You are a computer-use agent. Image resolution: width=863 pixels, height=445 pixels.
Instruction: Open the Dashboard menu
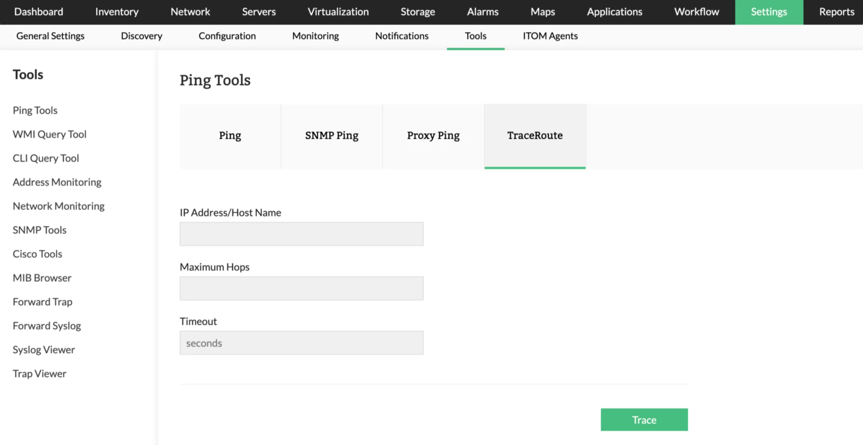point(38,12)
